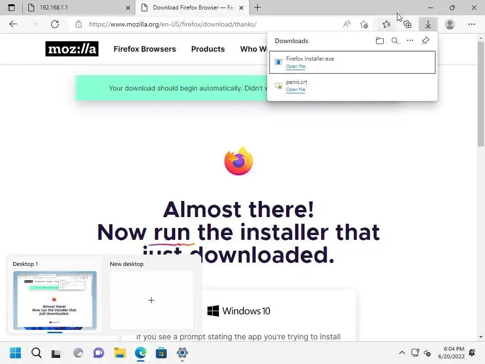The height and width of the screenshot is (364, 485).
Task: Open a new browser tab
Action: [257, 8]
